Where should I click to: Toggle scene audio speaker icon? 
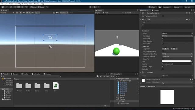(24, 13)
